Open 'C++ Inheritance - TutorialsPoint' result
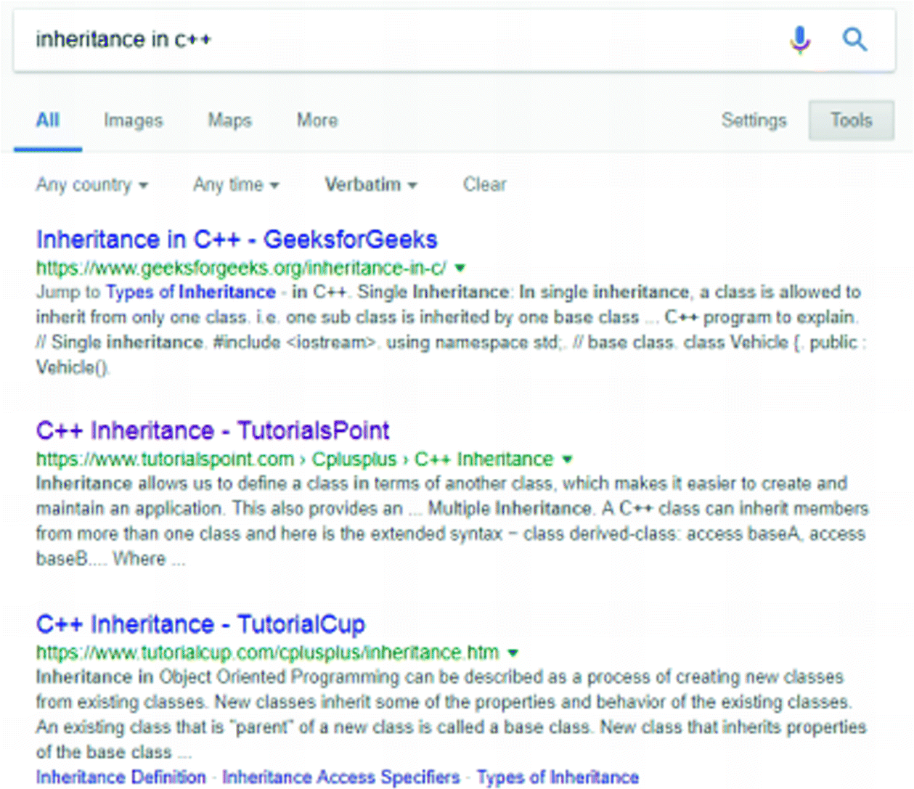The width and height of the screenshot is (914, 789). pos(213,430)
